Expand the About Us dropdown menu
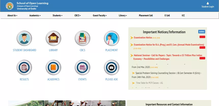 point(12,15)
